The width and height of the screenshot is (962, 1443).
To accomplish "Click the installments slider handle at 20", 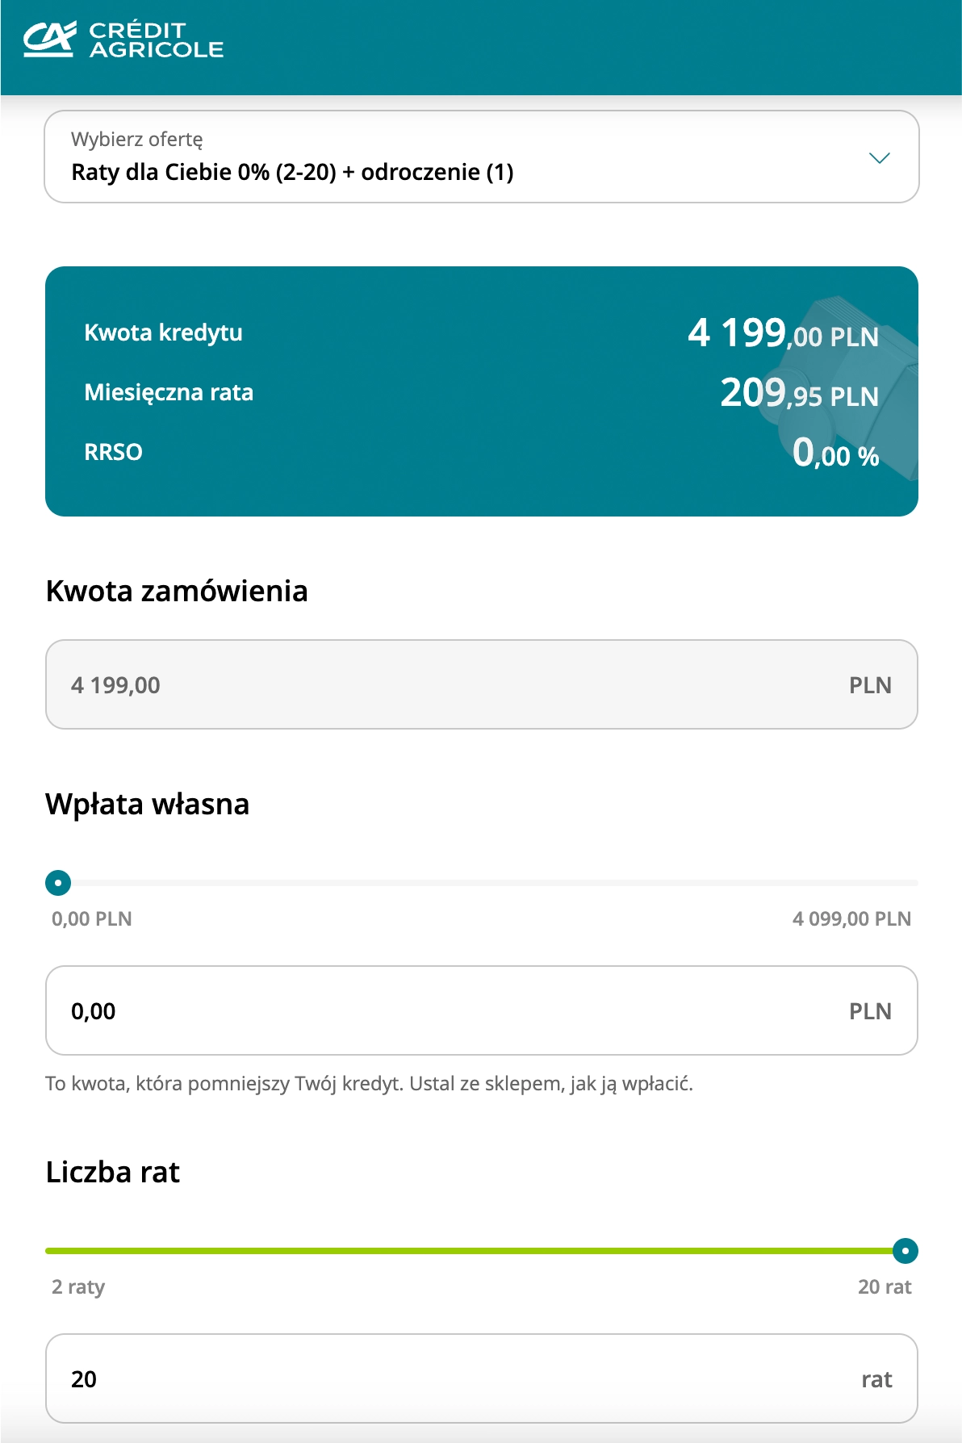I will tap(907, 1250).
